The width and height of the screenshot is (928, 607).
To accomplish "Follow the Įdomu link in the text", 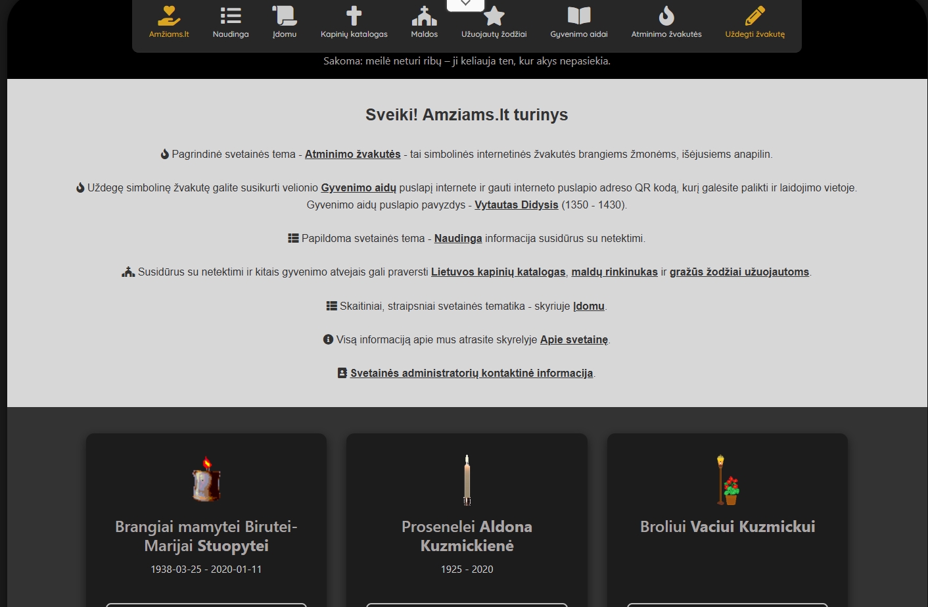I will click(589, 306).
